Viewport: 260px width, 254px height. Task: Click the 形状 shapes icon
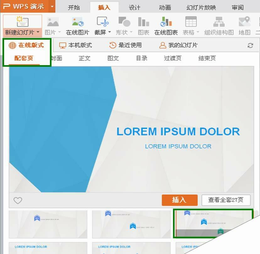click(x=124, y=22)
